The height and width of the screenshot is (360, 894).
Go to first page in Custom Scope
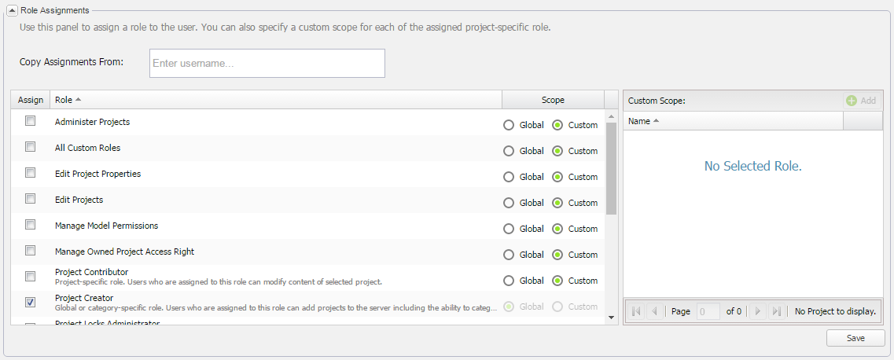point(636,311)
